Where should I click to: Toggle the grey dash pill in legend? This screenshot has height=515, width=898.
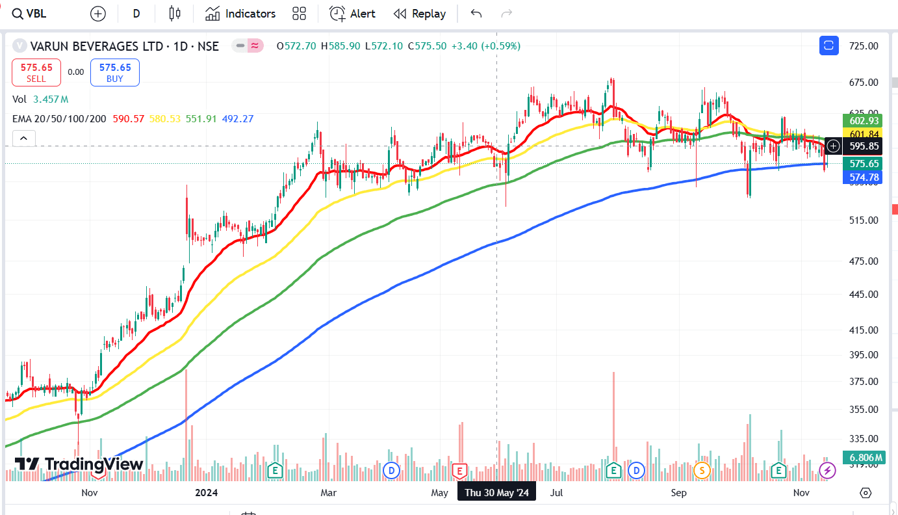point(240,46)
